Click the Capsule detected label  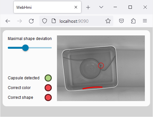point(23,78)
